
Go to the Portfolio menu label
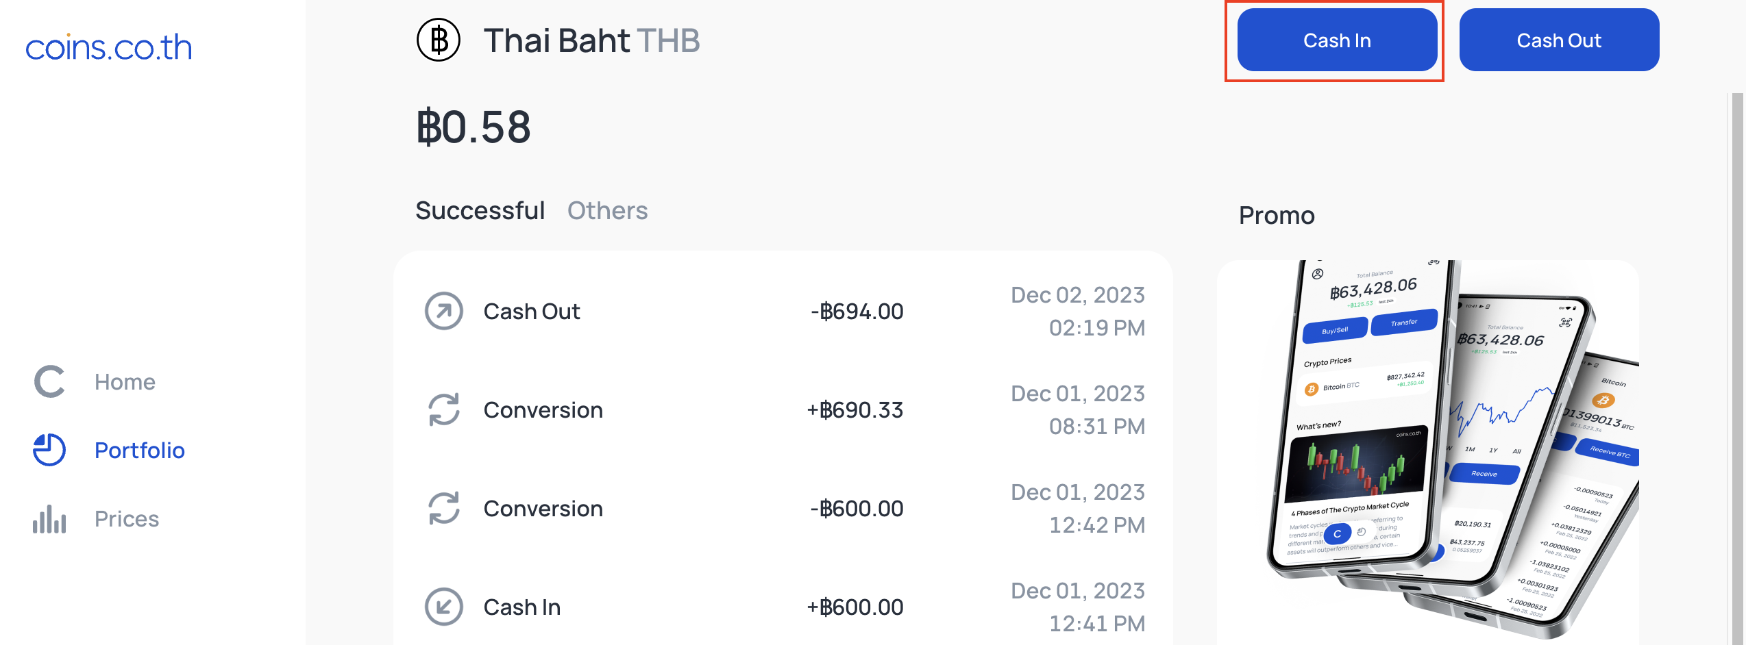(140, 451)
